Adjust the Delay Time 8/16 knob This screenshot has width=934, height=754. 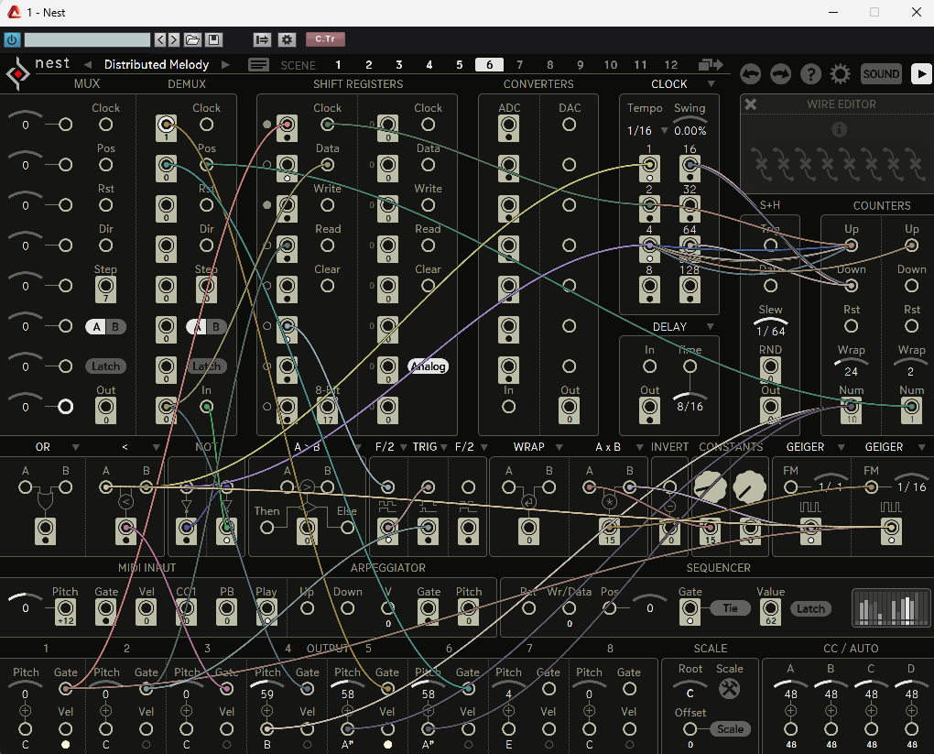point(690,401)
